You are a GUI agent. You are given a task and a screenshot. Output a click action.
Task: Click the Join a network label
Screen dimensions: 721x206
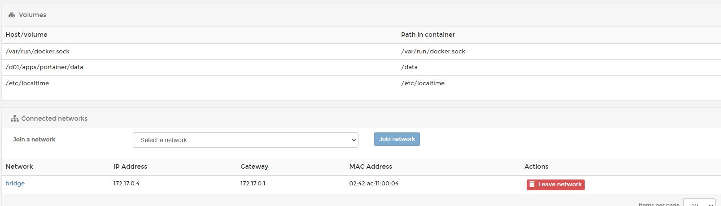point(34,140)
